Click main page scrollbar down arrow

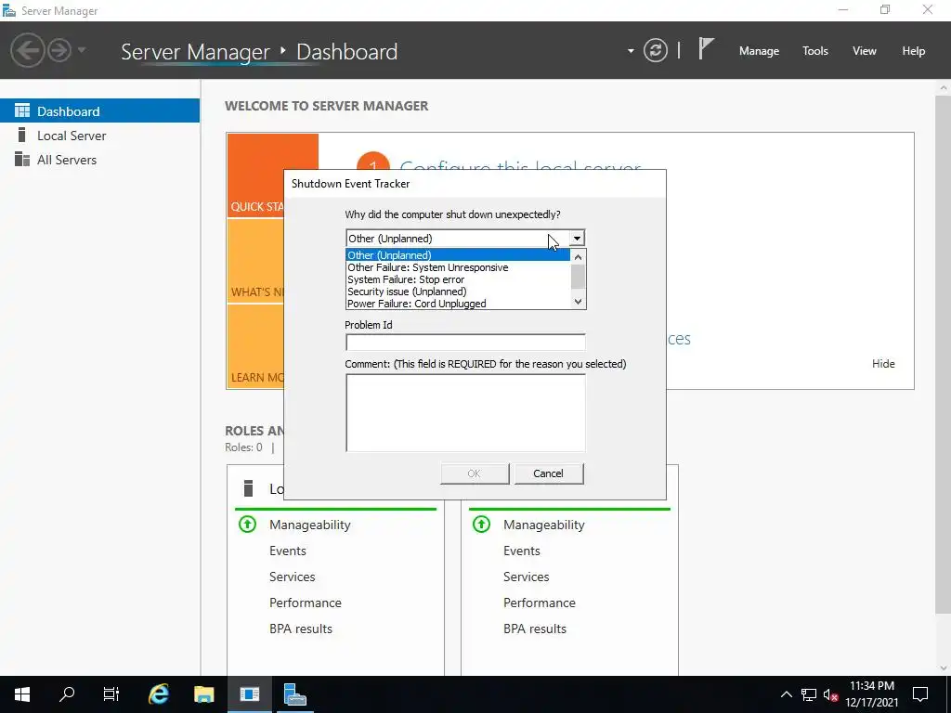click(944, 668)
